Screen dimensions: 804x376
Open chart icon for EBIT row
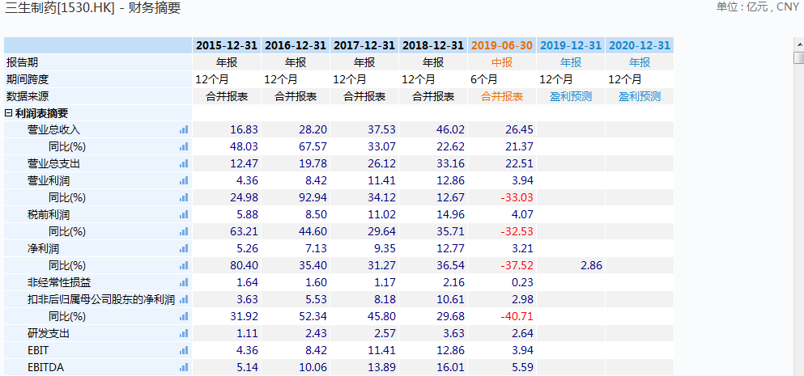[x=184, y=350]
